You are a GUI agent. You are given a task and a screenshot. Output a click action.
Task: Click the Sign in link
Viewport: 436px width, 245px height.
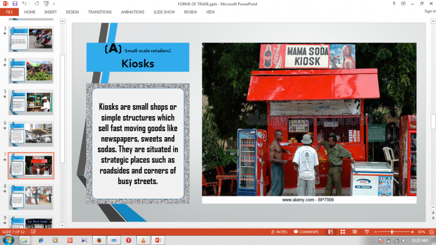tap(430, 11)
